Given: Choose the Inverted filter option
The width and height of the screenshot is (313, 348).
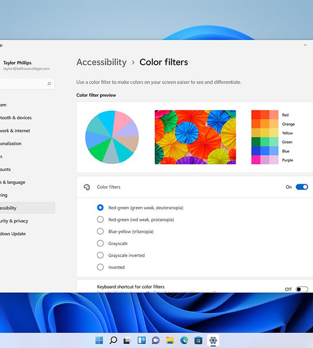Looking at the screenshot, I should (x=100, y=267).
